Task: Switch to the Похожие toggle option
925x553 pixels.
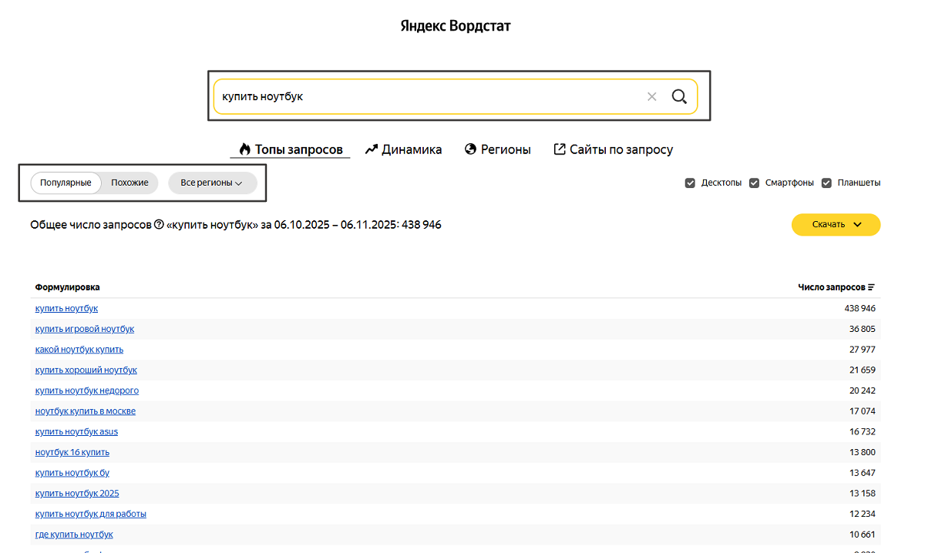Action: 129,183
